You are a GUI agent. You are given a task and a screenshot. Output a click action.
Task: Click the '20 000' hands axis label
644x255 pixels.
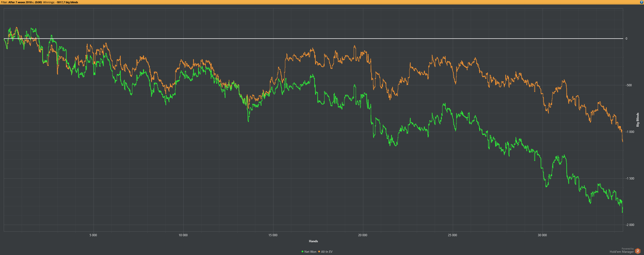pyautogui.click(x=363, y=235)
